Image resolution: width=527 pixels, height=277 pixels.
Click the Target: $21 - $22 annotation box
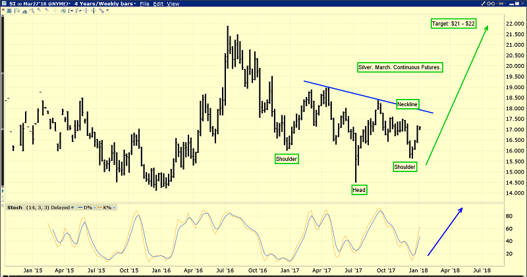click(453, 24)
